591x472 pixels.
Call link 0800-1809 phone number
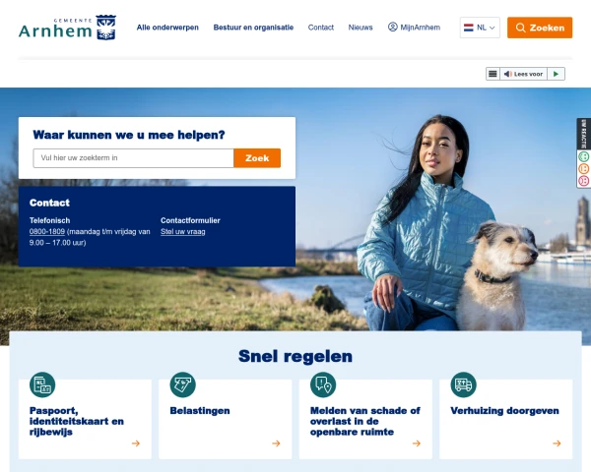point(47,231)
